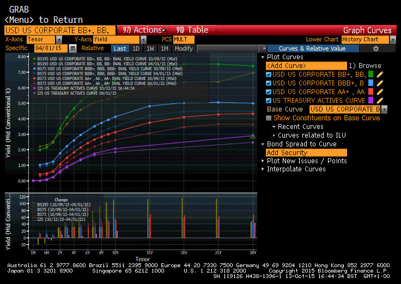Click the <Add Curve> field
The height and width of the screenshot is (284, 401).
pos(306,66)
